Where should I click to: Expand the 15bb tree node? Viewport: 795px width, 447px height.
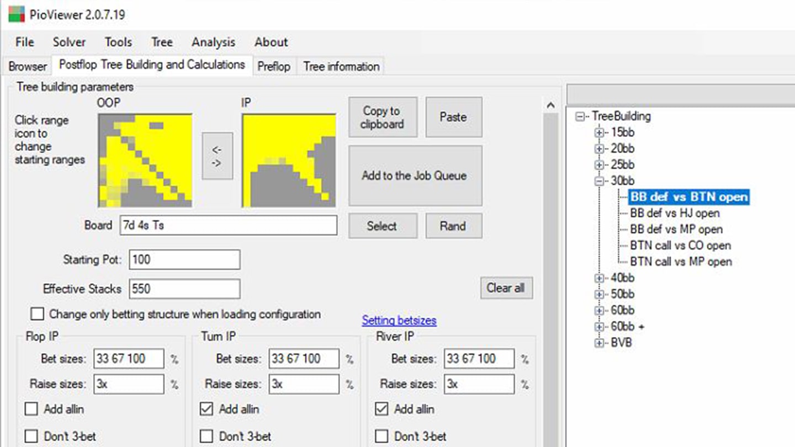[x=599, y=132]
